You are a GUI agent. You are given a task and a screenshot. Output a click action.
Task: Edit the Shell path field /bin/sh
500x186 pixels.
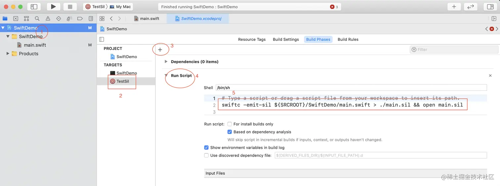pyautogui.click(x=351, y=88)
